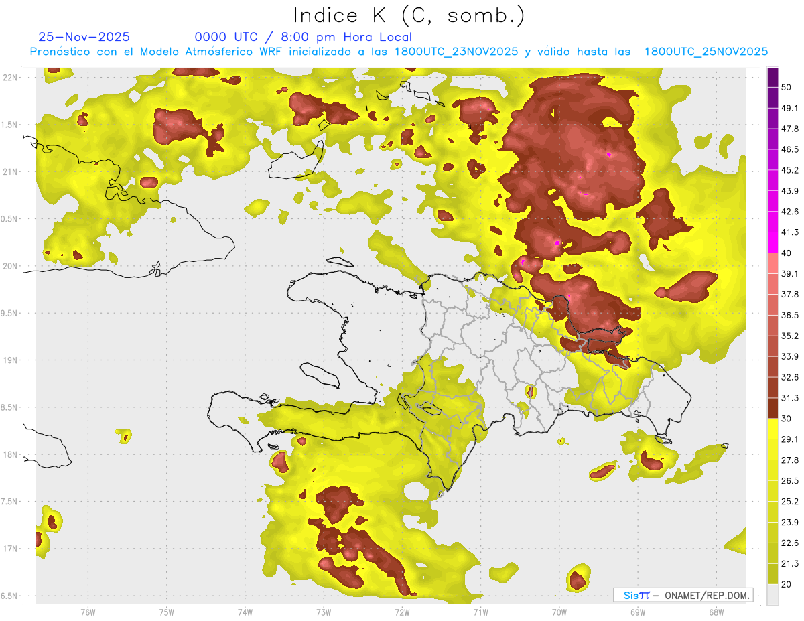Click the '71W' longitude label

(480, 612)
